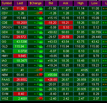The width and height of the screenshot is (107, 103).
Task: Click the red Ask value 18.21
Action: [x=66, y=23]
